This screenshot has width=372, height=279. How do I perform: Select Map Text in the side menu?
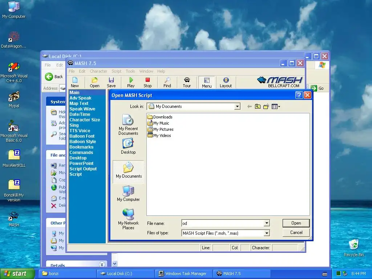(79, 104)
